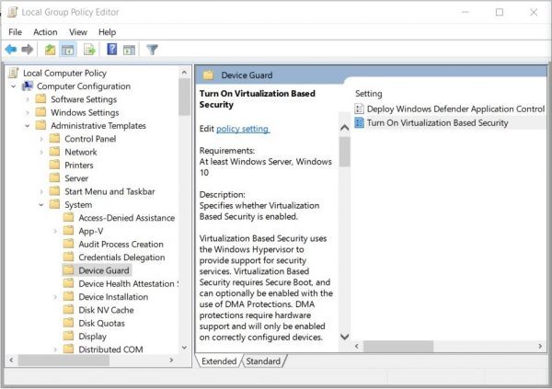Open the View menu
This screenshot has width=552, height=389.
click(77, 32)
